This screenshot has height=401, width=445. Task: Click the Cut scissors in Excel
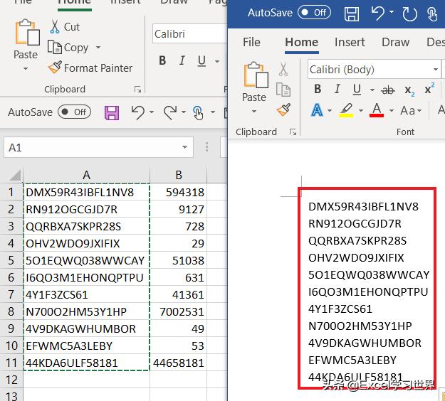point(55,26)
